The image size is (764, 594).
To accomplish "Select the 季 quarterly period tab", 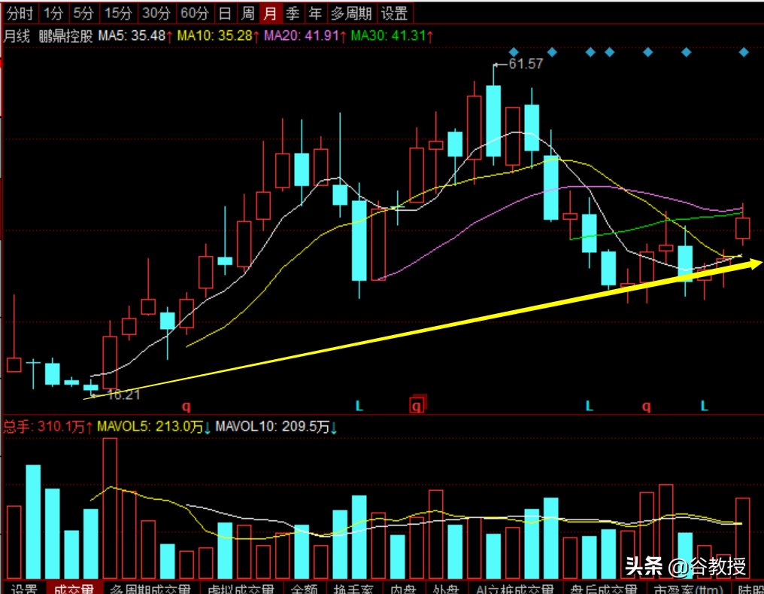I will click(x=293, y=12).
